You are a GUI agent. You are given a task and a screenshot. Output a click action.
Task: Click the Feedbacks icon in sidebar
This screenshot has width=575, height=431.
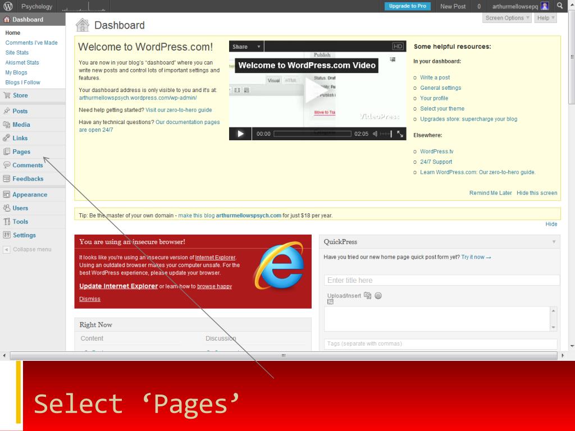pos(7,179)
